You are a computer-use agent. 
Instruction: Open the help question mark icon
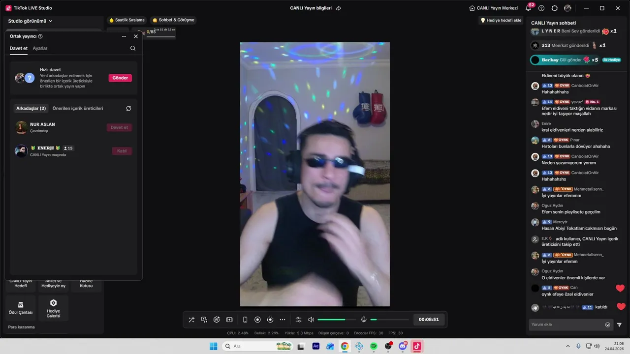coord(541,8)
